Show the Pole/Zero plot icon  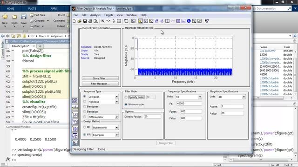pos(178,21)
